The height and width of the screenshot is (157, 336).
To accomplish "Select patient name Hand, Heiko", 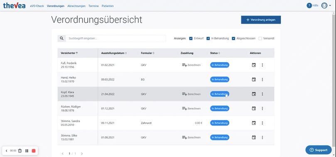I will pyautogui.click(x=69, y=78).
